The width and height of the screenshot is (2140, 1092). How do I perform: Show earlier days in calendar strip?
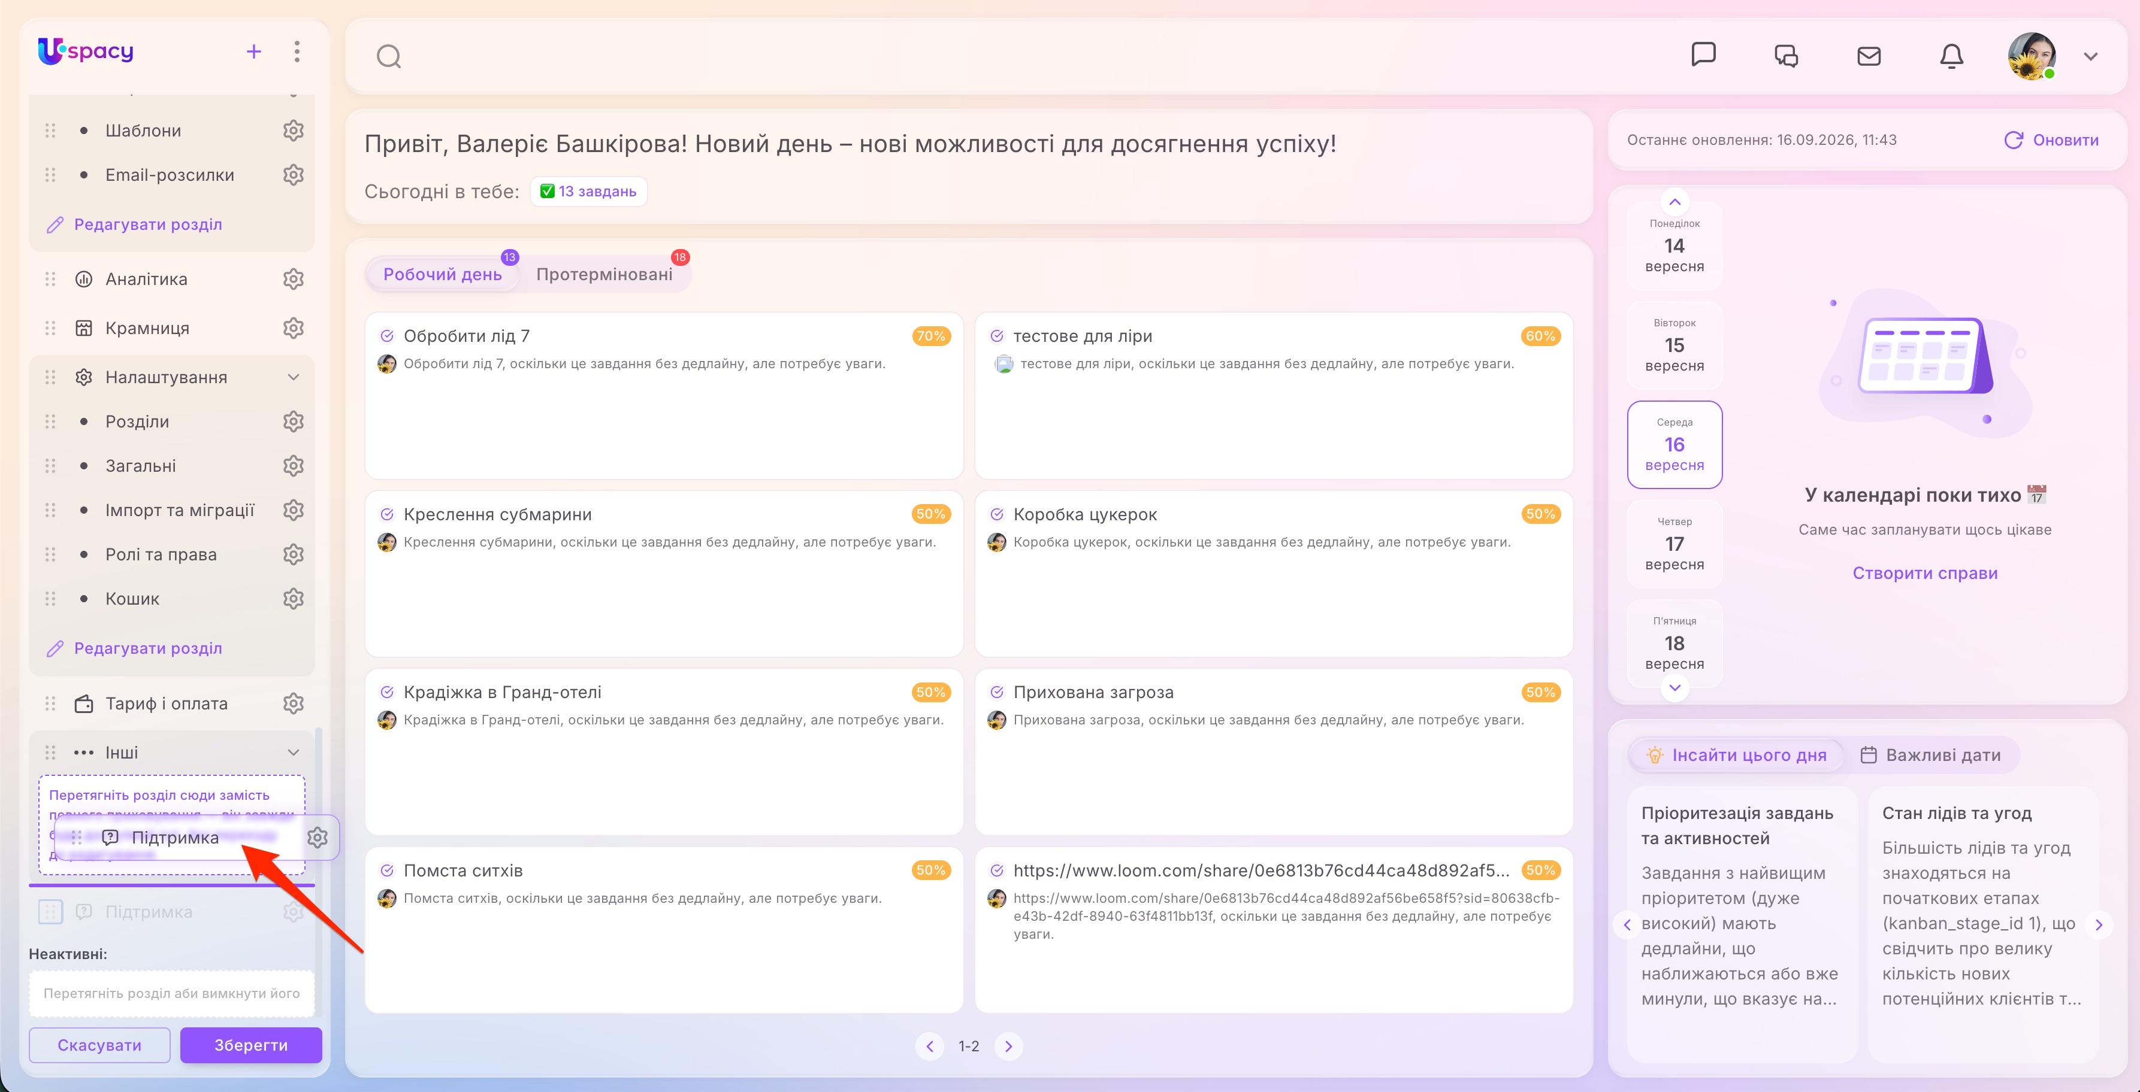coord(1674,202)
